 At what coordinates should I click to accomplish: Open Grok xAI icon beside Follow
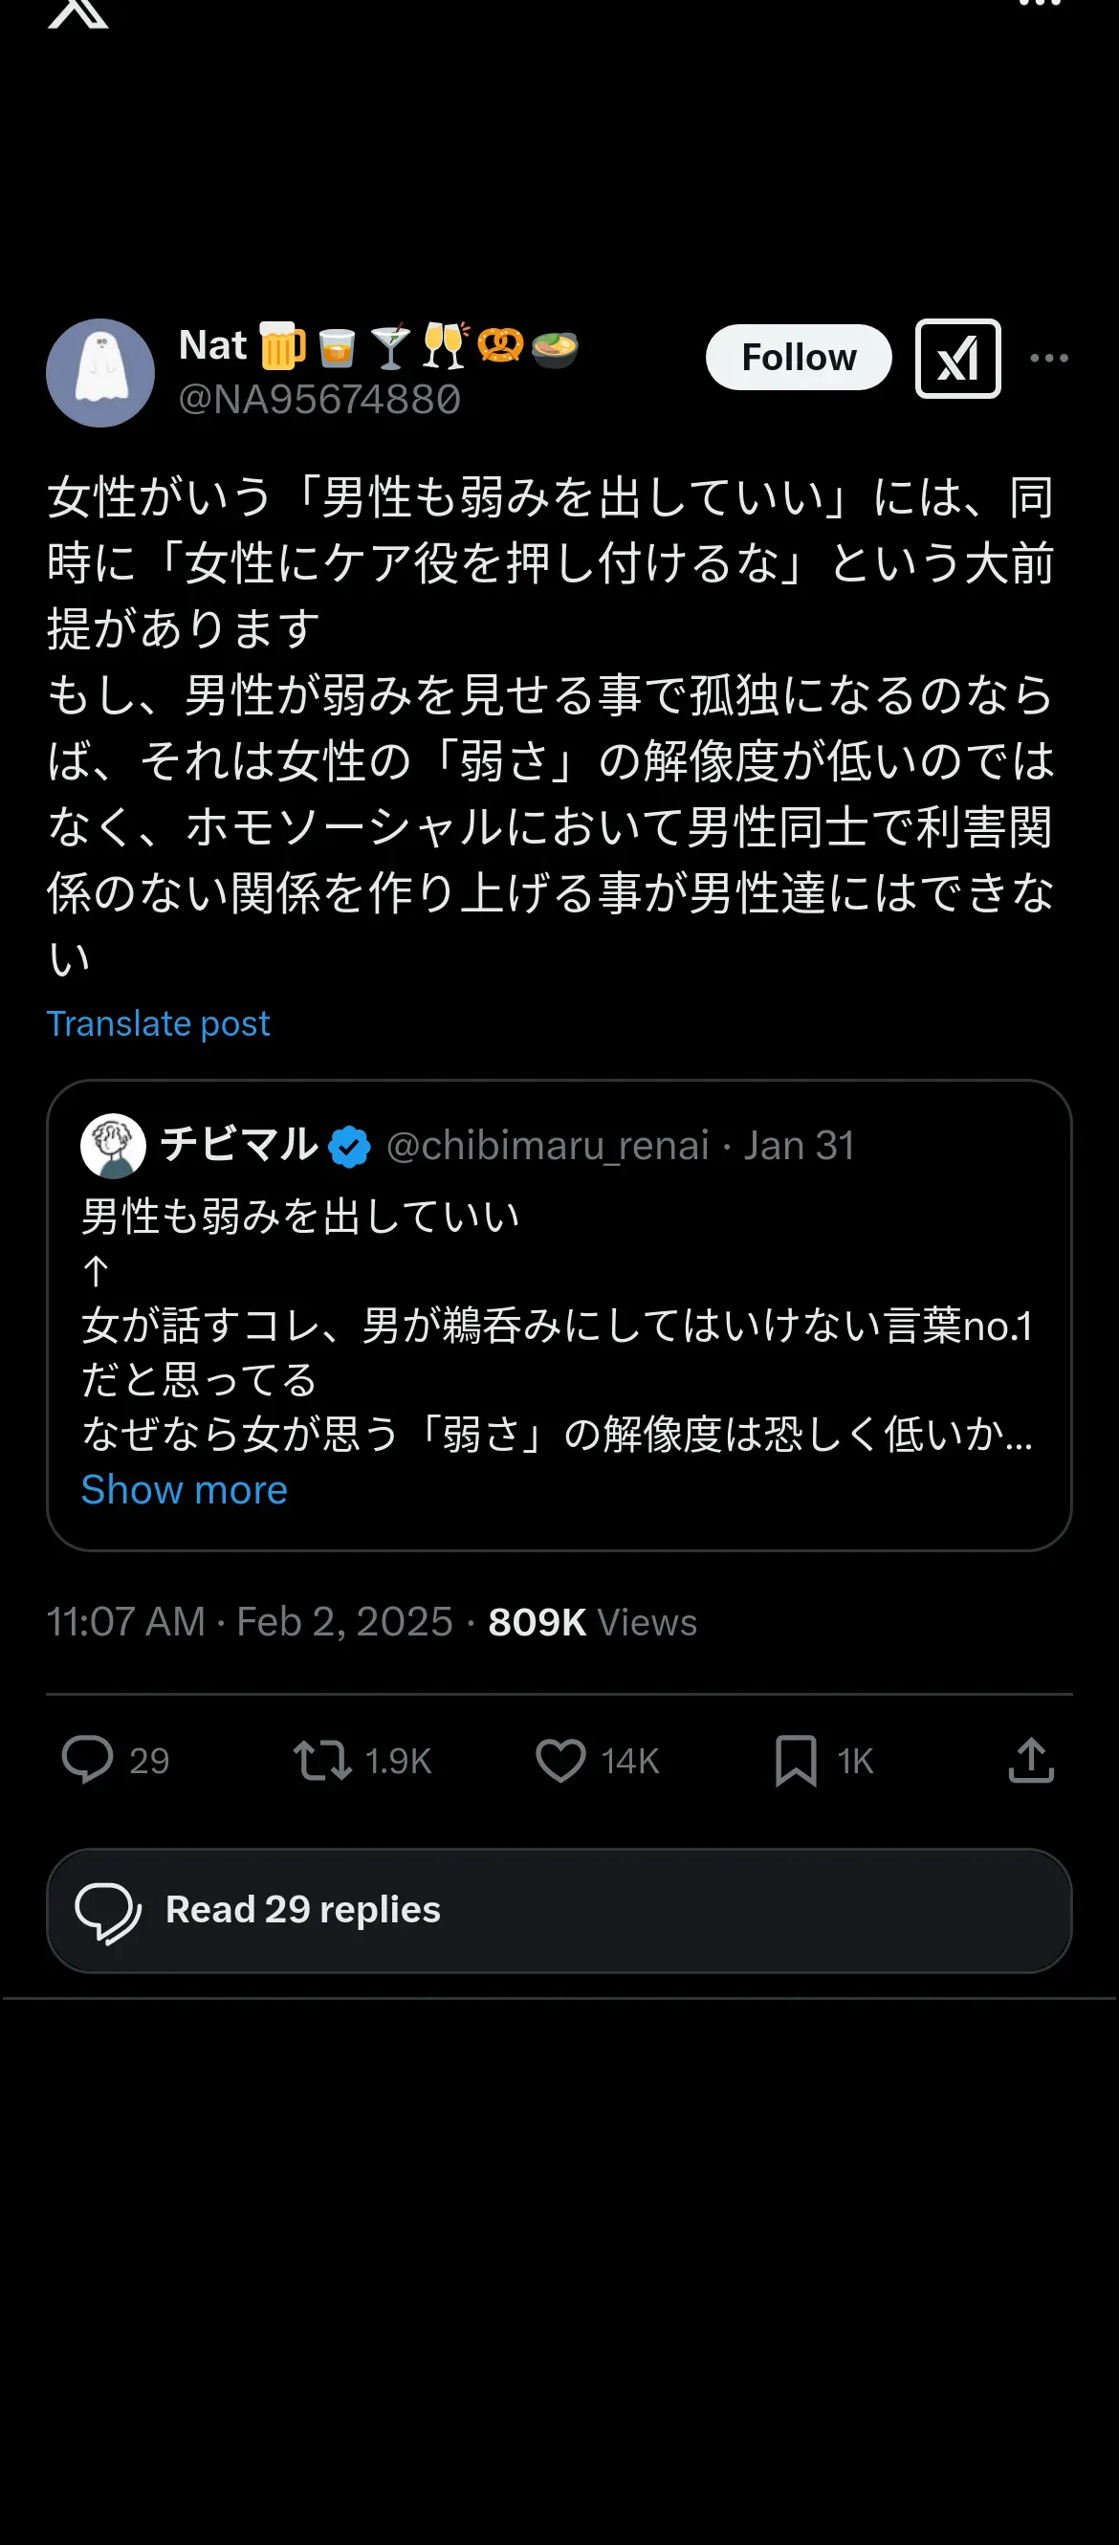[x=957, y=358]
